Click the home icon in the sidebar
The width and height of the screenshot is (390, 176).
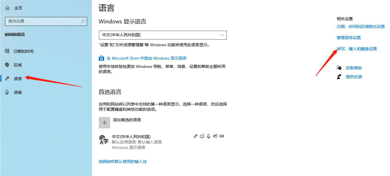click(7, 8)
